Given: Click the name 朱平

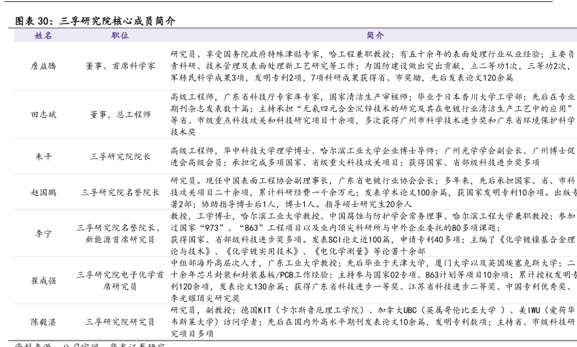Looking at the screenshot, I should point(44,156).
